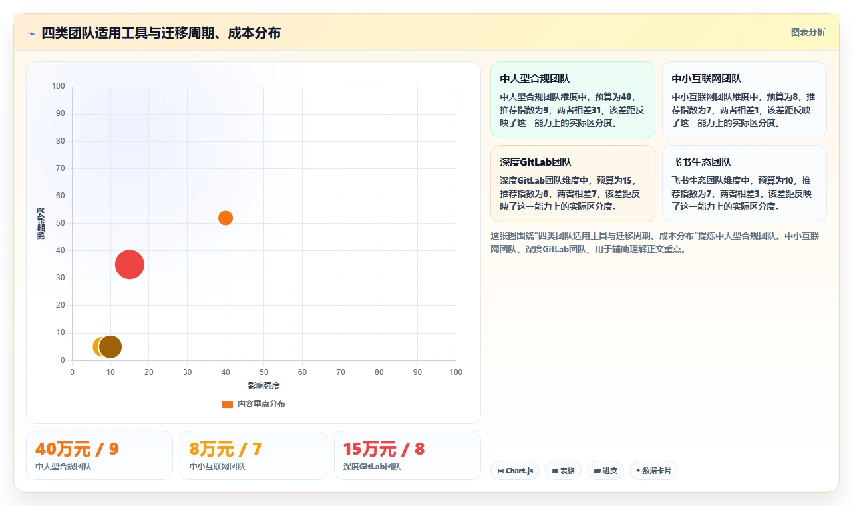Select the large red bubble on chart

click(x=130, y=264)
